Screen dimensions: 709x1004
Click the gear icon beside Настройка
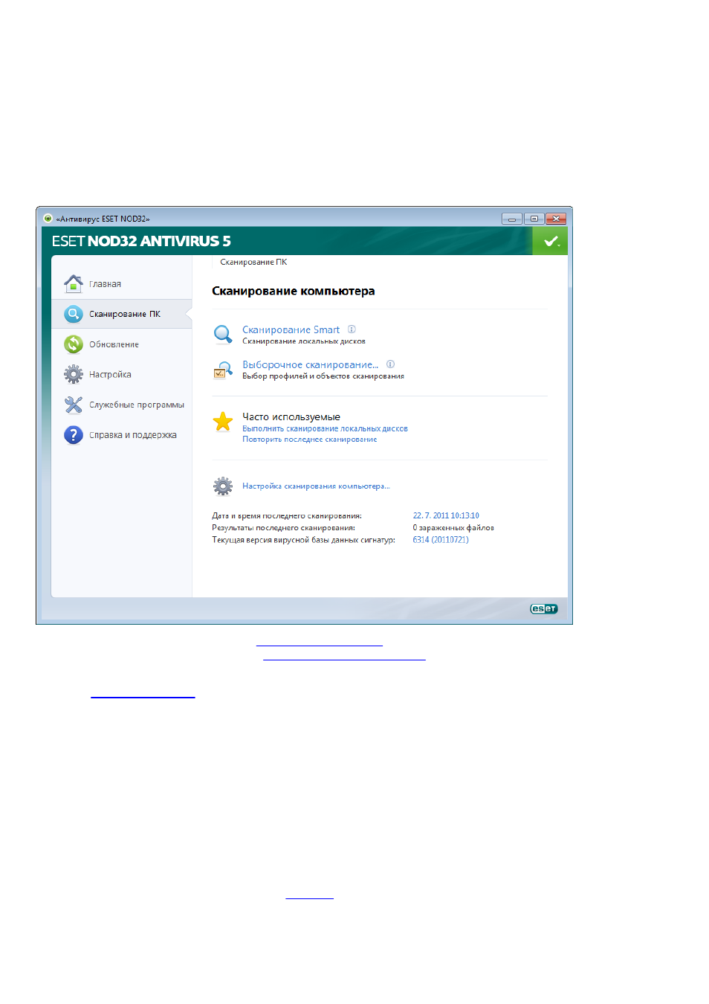click(x=73, y=374)
